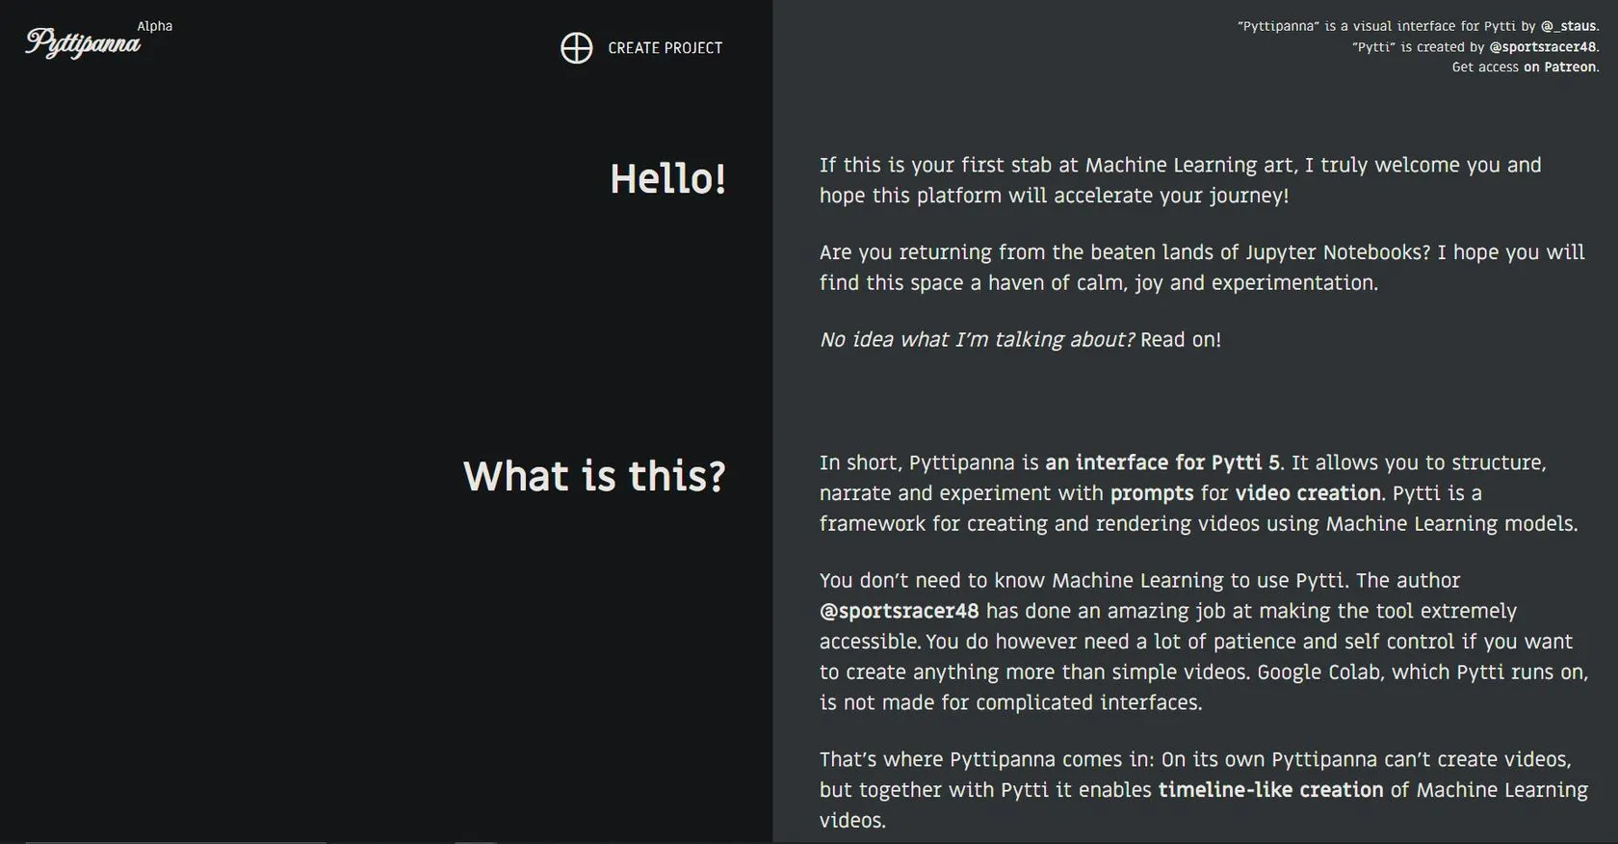The width and height of the screenshot is (1618, 844).
Task: Open the @sportsracer48 link in header credits
Action: (1542, 46)
